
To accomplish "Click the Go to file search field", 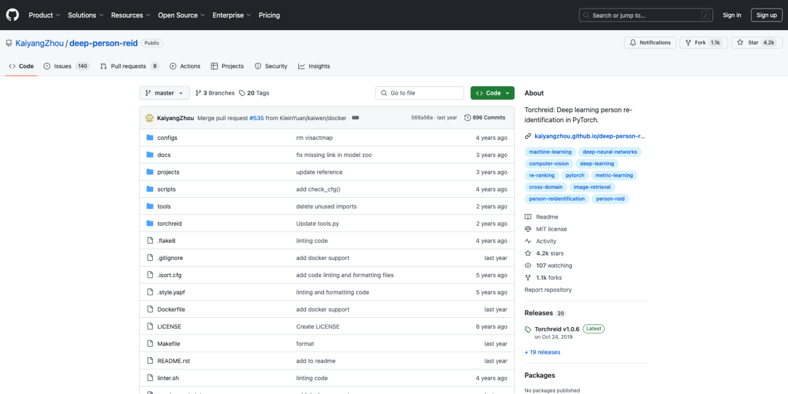I will click(420, 93).
